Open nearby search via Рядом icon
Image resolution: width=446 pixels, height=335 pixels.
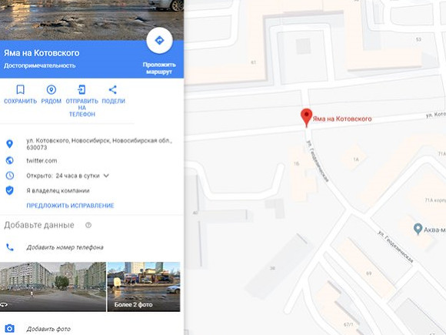pyautogui.click(x=52, y=90)
